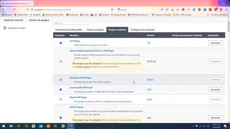Screen dimensions: 230x129
Task: Open Traductor de Google bookmark
Action: pyautogui.click(x=161, y=15)
